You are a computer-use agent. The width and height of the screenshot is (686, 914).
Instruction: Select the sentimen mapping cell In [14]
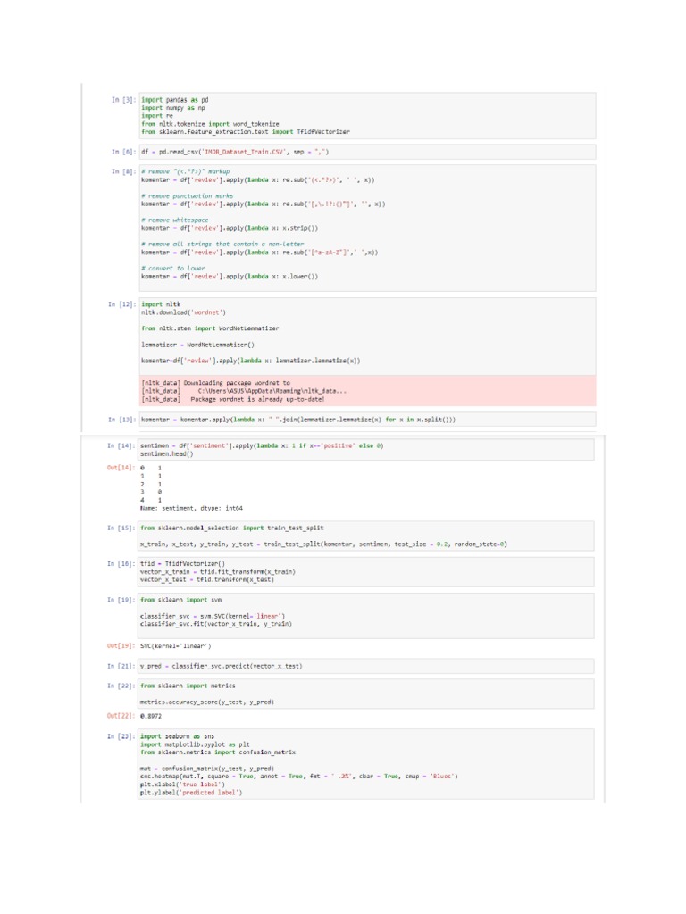(366, 450)
